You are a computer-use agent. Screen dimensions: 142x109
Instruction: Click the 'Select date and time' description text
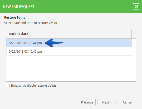(31, 23)
